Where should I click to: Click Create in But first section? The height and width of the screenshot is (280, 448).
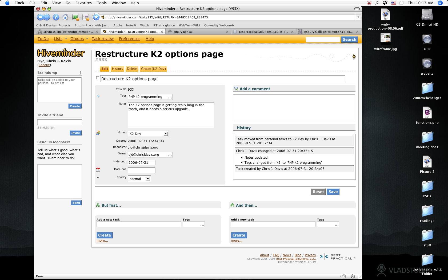point(105,235)
